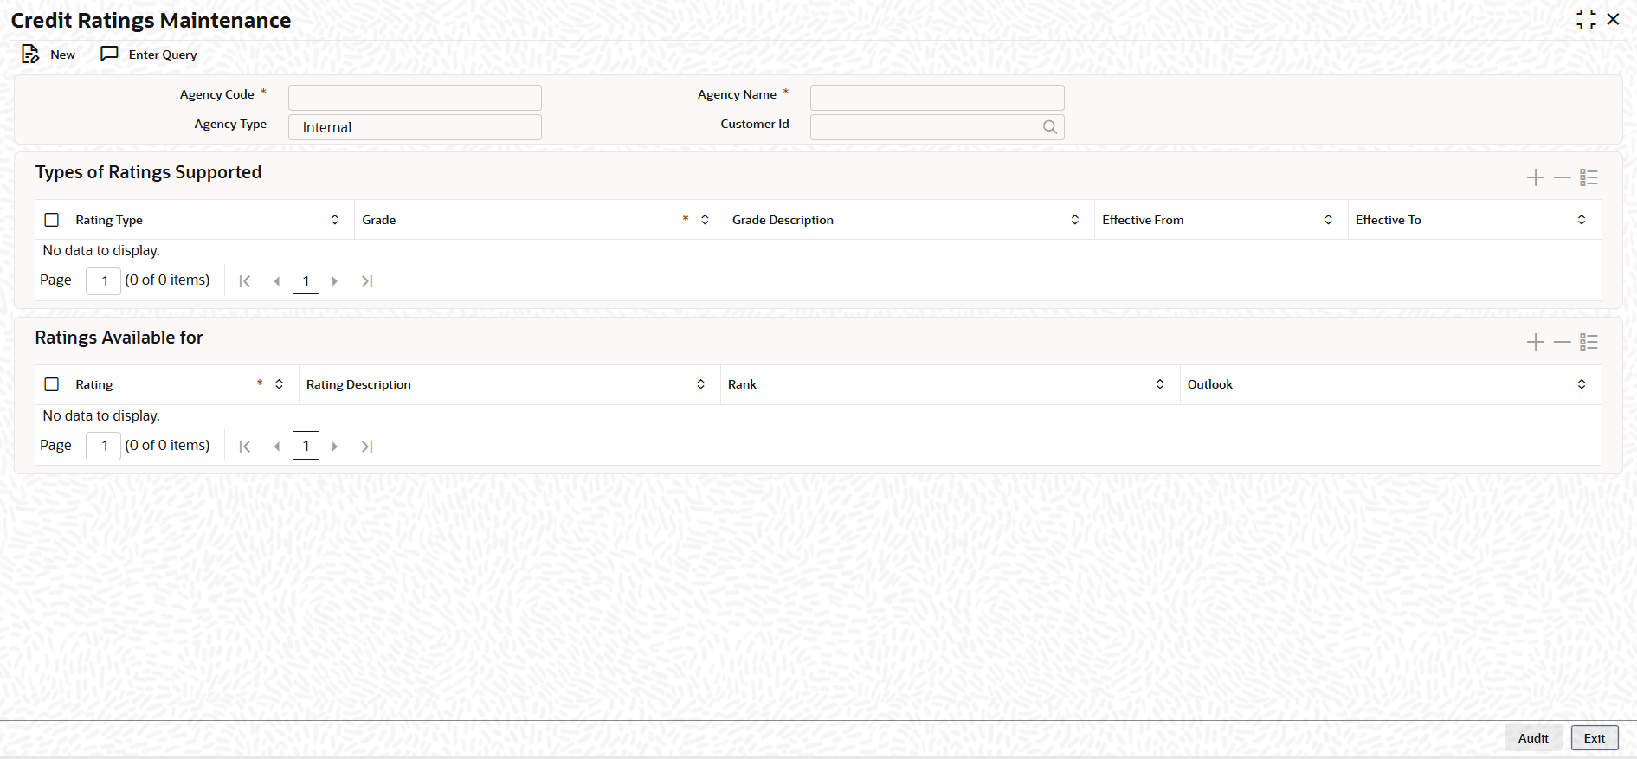Screen dimensions: 1637x759
Task: Go to last page in Ratings Available table
Action: tap(367, 447)
